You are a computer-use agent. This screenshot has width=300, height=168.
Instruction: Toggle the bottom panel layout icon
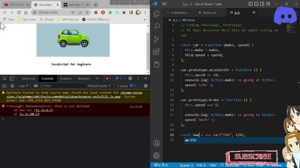256,4
